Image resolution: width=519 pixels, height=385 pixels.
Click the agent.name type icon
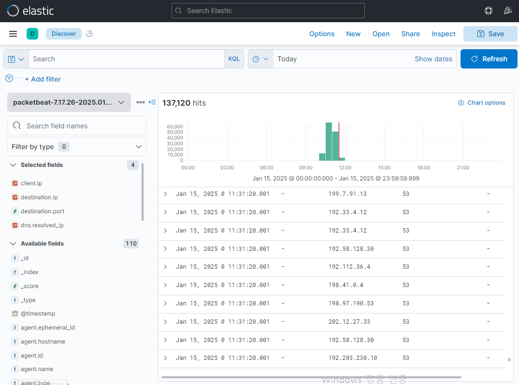(15, 369)
